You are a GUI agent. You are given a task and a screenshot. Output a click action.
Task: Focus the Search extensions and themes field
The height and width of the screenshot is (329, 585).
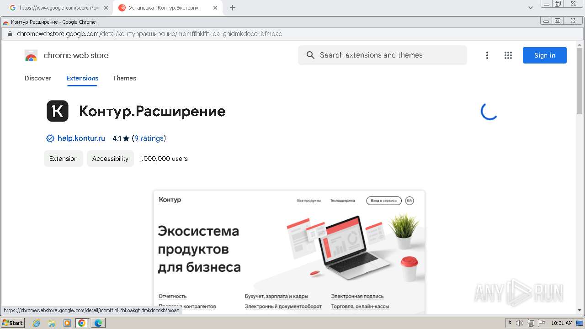pos(383,55)
